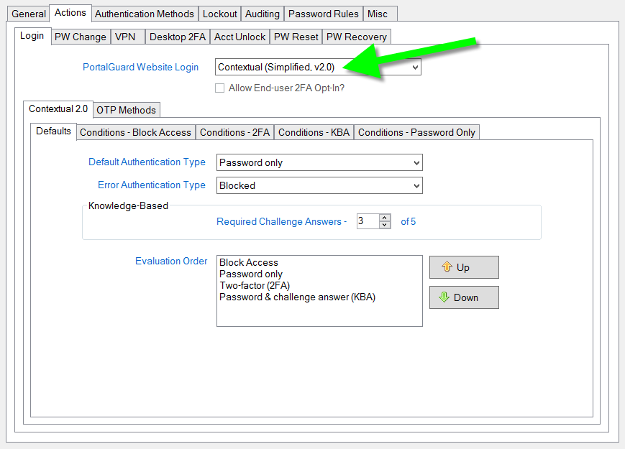Click the Default Authentication Type label
Viewport: 625px width, 449px height.
point(147,162)
